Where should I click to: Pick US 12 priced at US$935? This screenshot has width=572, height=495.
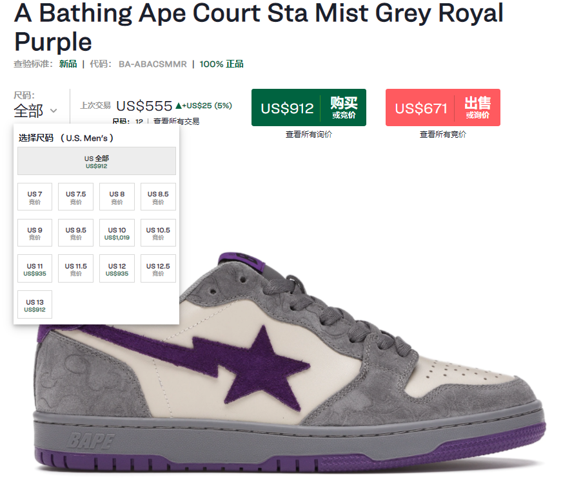(117, 269)
